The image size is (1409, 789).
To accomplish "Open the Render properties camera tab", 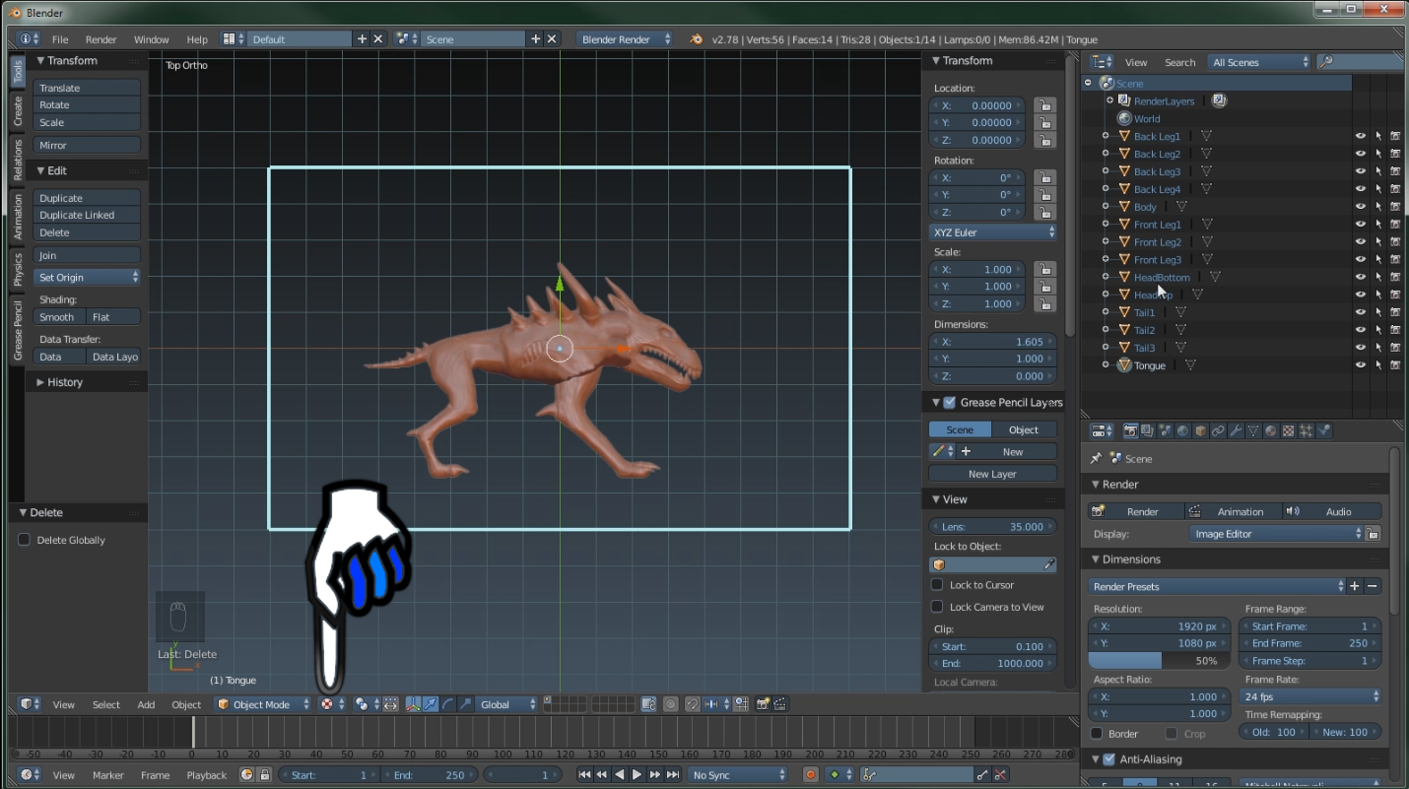I will pos(1130,430).
